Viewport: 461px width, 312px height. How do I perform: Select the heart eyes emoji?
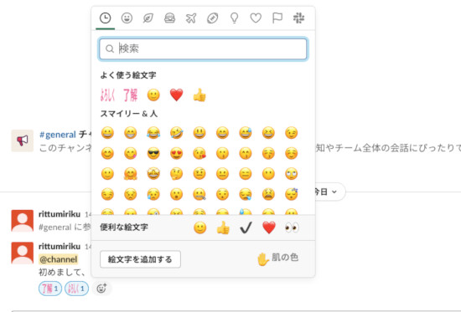point(176,154)
